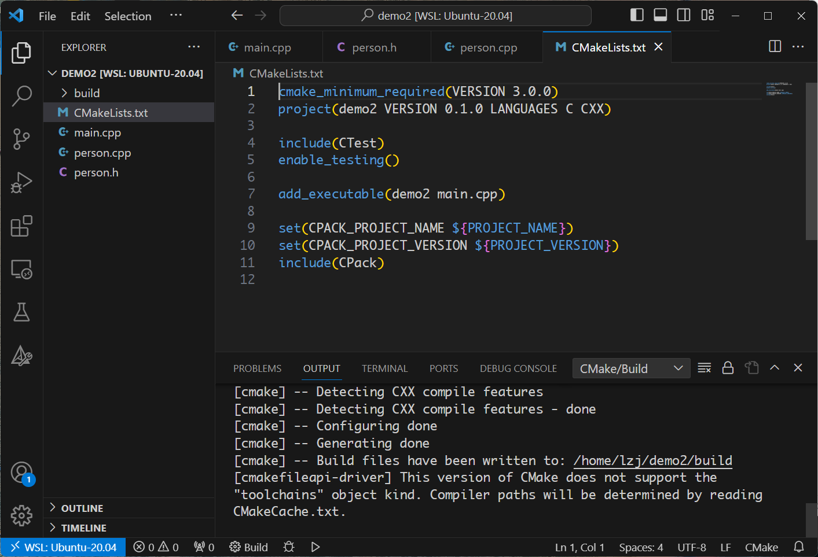This screenshot has height=557, width=818.
Task: Open the Extensions view
Action: [x=21, y=226]
